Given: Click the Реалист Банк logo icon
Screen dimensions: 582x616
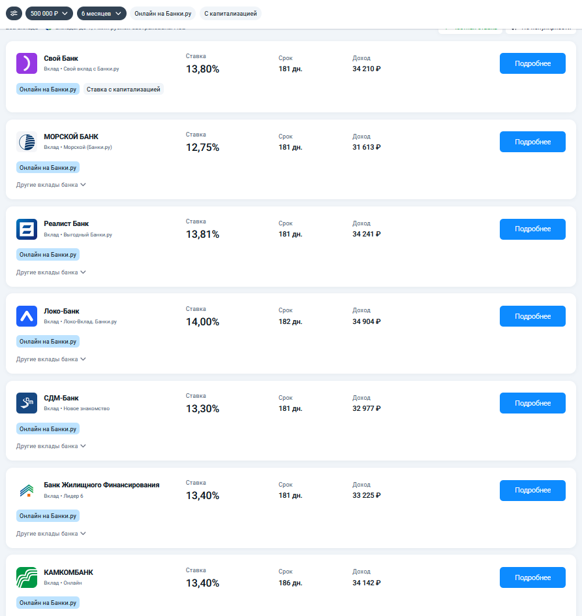Looking at the screenshot, I should 27,229.
